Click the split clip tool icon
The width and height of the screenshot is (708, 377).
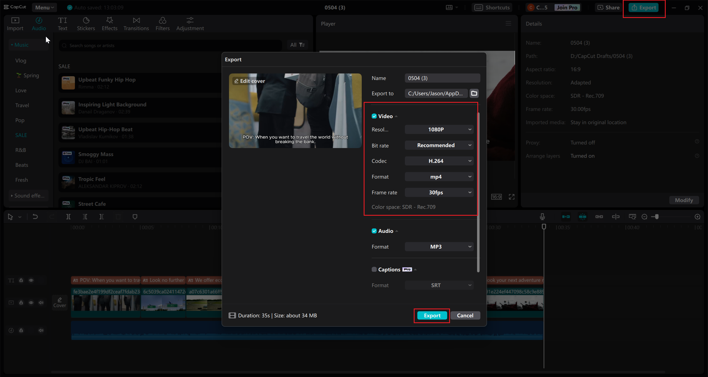pos(68,217)
